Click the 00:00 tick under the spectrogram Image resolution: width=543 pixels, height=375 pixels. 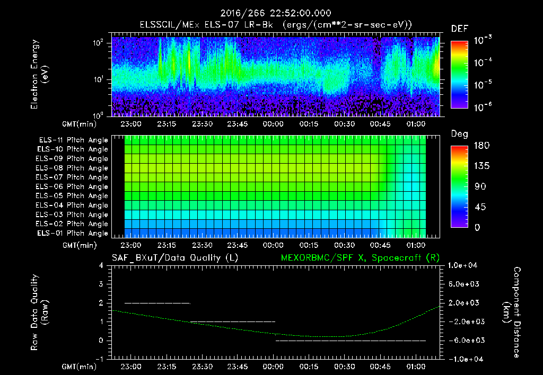click(x=273, y=124)
